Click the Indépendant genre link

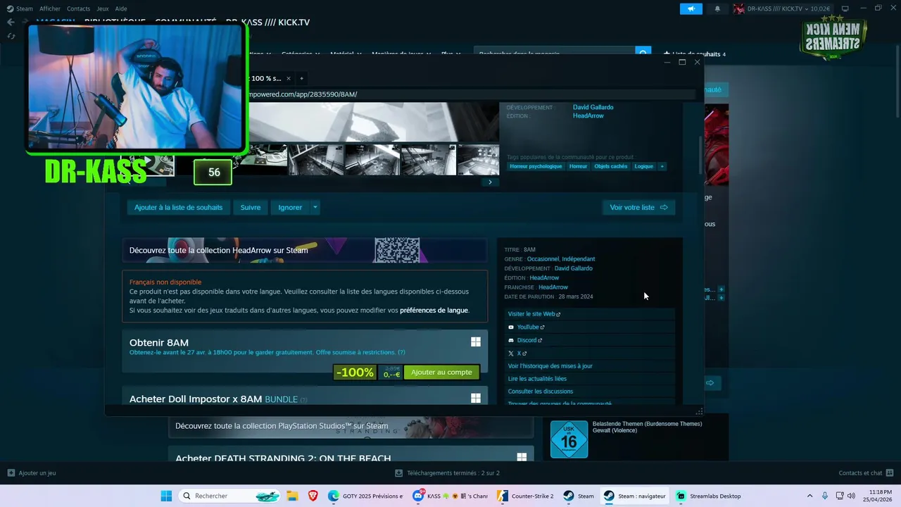tap(579, 259)
